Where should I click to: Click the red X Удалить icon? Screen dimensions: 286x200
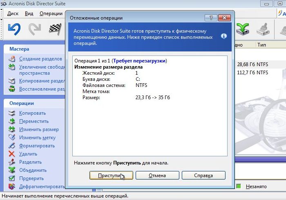tap(12, 154)
